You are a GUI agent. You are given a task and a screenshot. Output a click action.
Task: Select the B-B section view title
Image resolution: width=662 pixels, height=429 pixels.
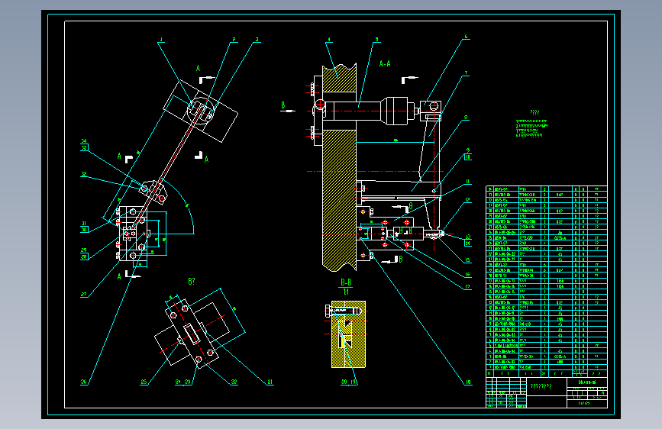[x=346, y=282]
